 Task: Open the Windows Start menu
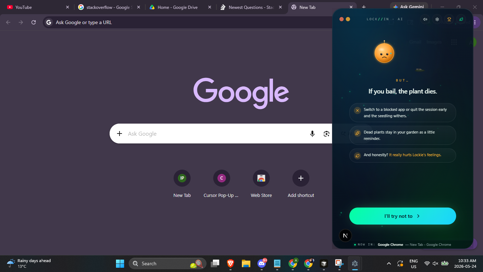click(120, 263)
